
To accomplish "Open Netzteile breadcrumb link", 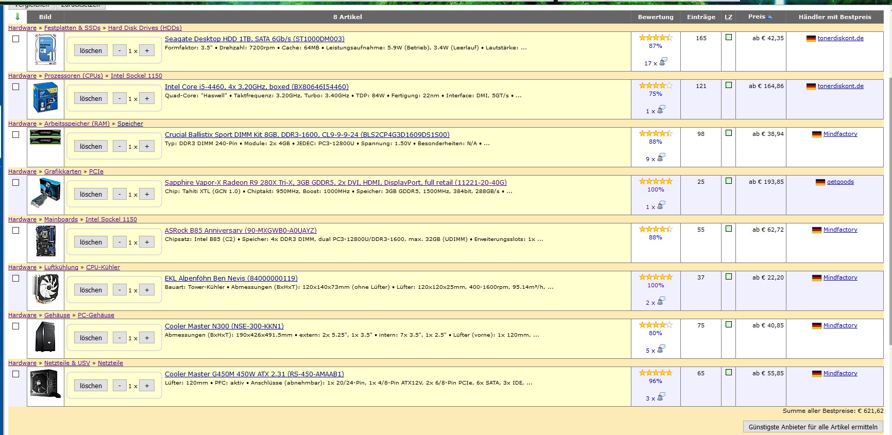I will point(110,363).
